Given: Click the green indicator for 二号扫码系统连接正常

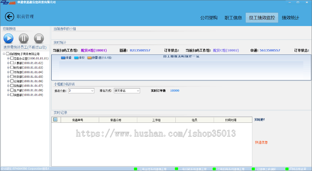Looking at the screenshot, I should pos(214,169).
